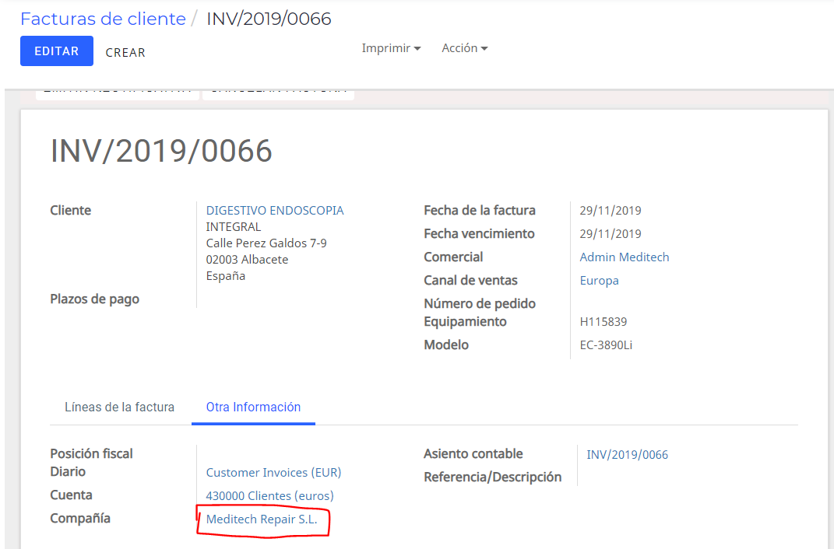Click invoice date 29/11/2019 beside Fecha de la factura
This screenshot has width=834, height=549.
pyautogui.click(x=610, y=210)
